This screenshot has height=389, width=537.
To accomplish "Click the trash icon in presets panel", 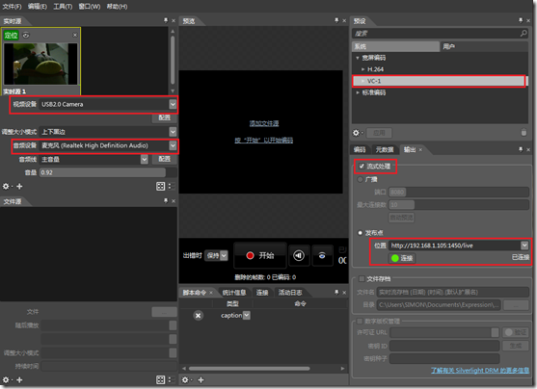I will [x=524, y=133].
